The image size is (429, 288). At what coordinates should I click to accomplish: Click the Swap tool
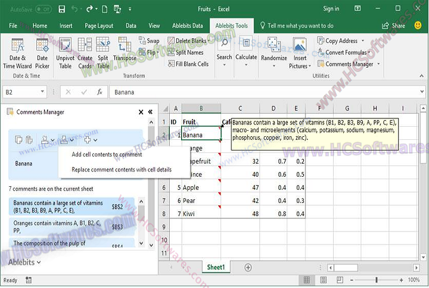click(149, 40)
